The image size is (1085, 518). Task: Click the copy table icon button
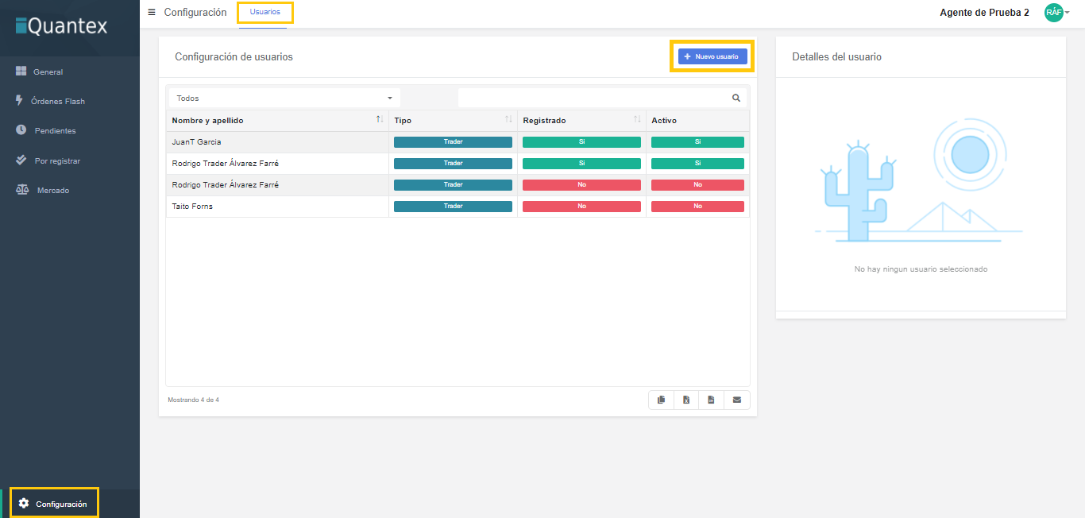click(x=661, y=400)
